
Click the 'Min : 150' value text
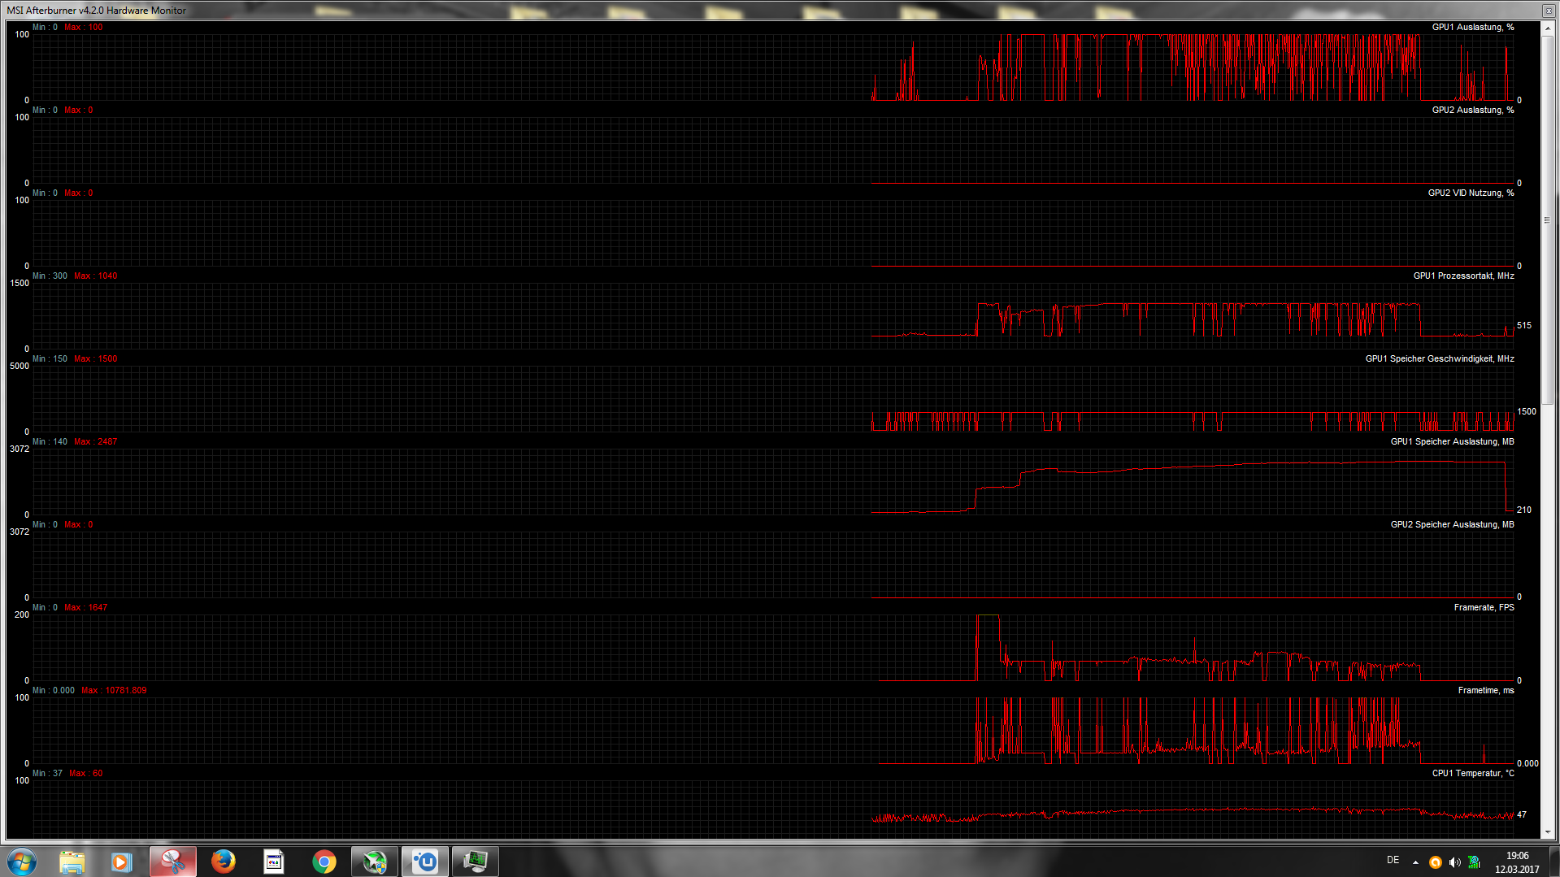[x=50, y=359]
